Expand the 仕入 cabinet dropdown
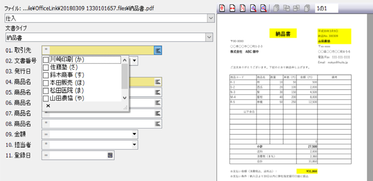The width and height of the screenshot is (373, 181). tap(210, 18)
